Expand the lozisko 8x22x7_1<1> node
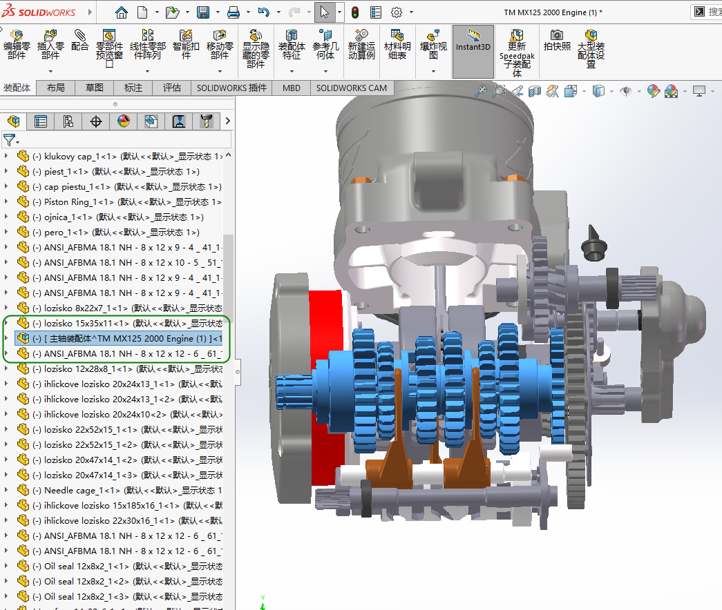The image size is (722, 610). point(6,308)
